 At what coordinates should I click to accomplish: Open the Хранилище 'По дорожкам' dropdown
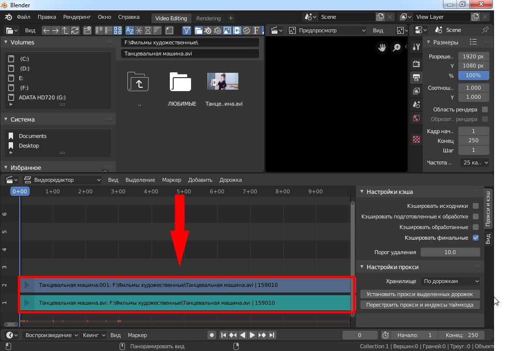point(450,281)
